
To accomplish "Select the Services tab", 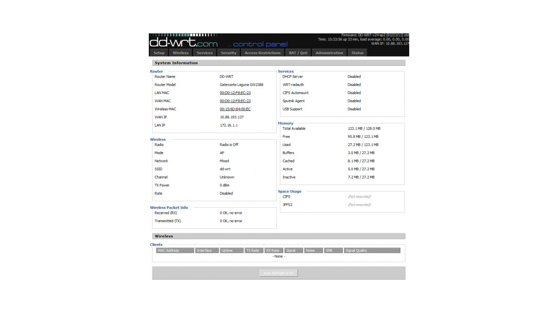I will click(x=205, y=52).
